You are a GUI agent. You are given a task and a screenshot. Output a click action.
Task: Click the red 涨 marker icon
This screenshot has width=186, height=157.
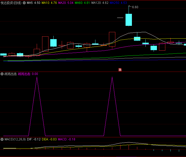pos(120,70)
